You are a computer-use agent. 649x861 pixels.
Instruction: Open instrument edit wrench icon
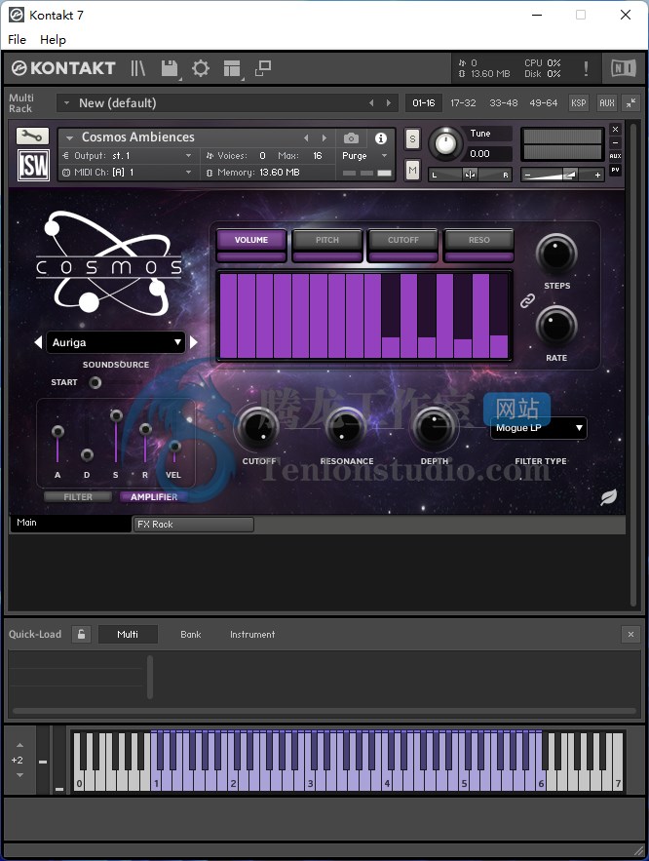(32, 136)
